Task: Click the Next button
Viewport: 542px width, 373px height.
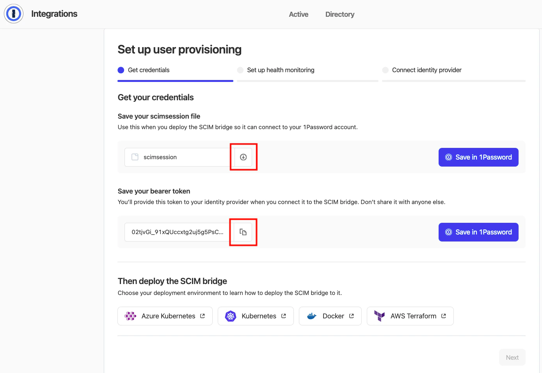Action: [512, 357]
